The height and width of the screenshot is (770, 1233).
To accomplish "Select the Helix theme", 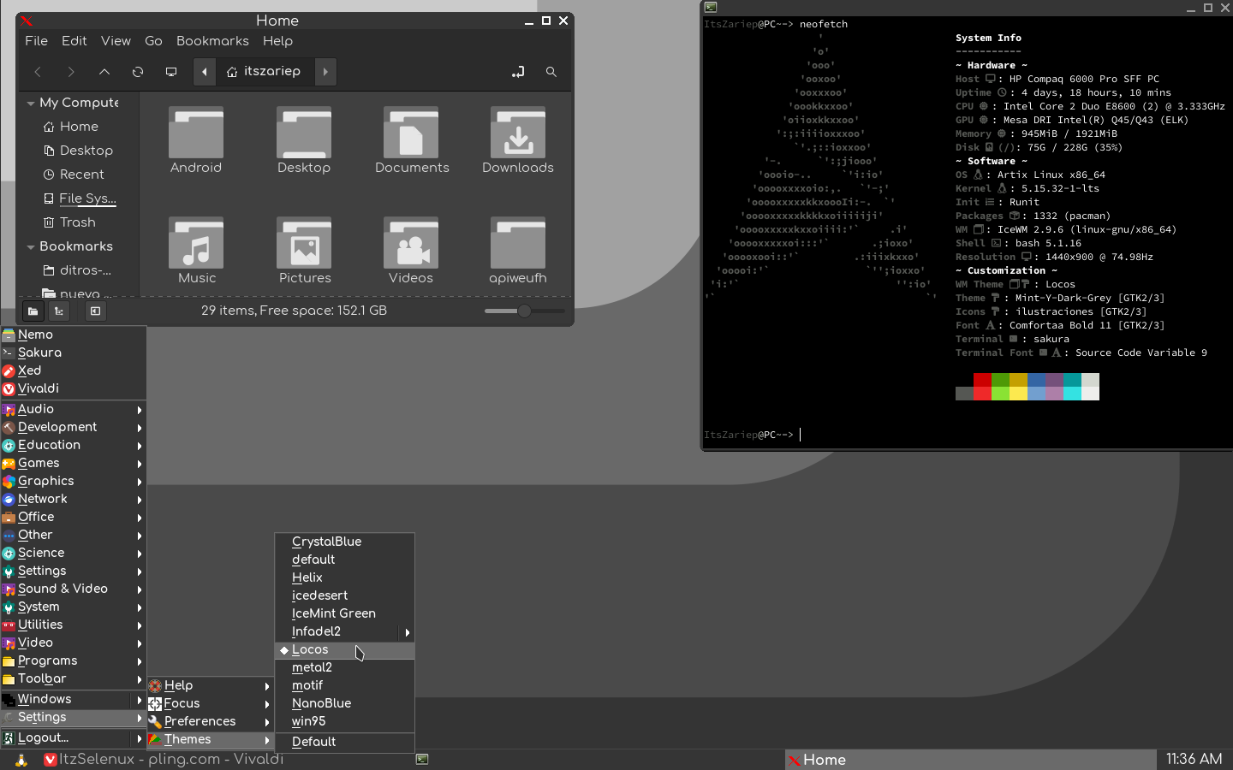I will click(345, 577).
